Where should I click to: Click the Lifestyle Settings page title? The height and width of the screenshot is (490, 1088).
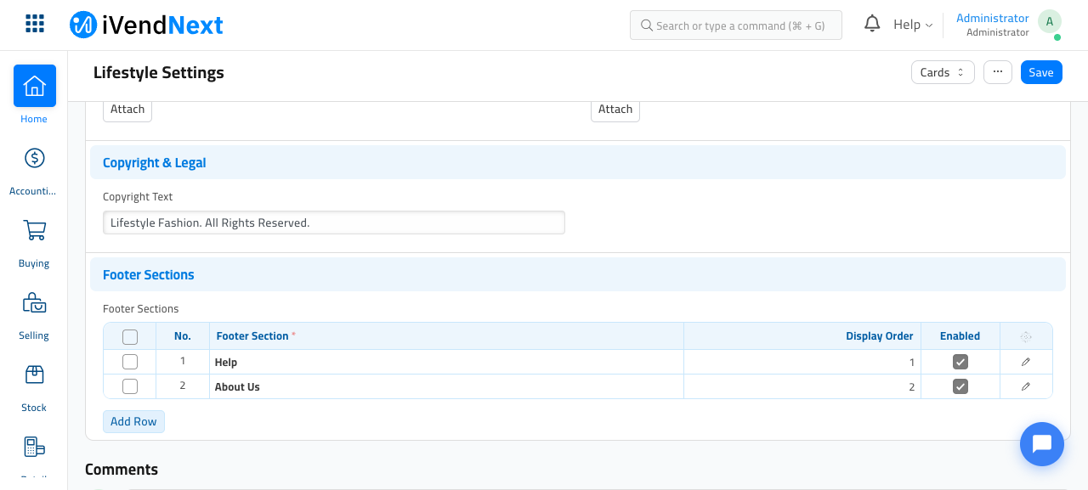(159, 72)
